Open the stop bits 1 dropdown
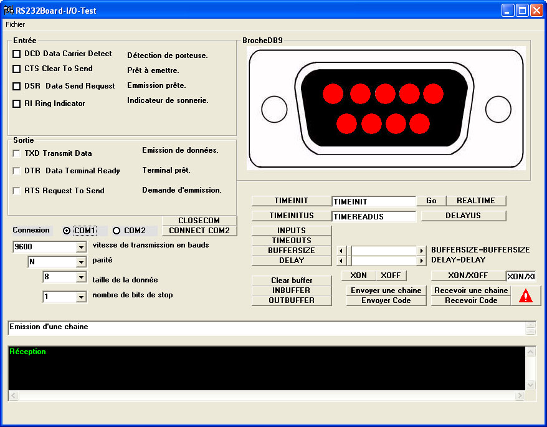Viewport: 547px width, 427px height. (x=81, y=297)
